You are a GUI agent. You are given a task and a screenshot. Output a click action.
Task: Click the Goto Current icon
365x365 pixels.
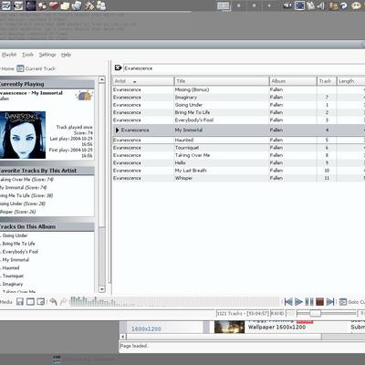click(x=343, y=302)
